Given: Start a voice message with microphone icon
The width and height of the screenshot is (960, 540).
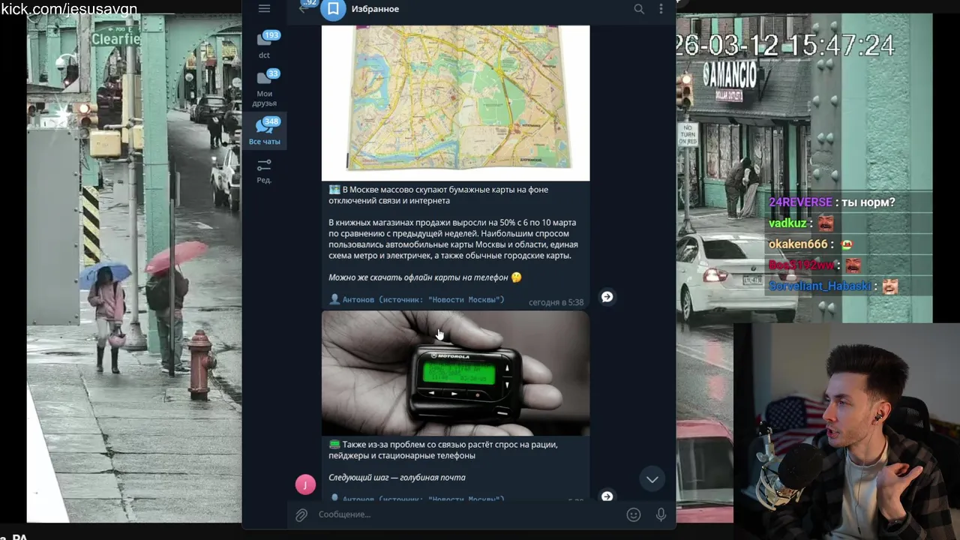Looking at the screenshot, I should click(x=661, y=514).
